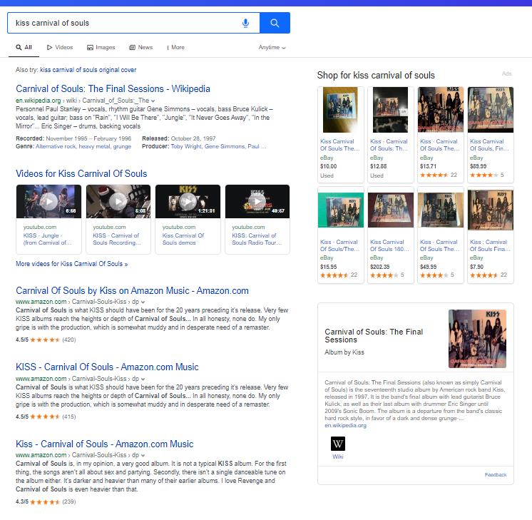532x520 pixels.
Task: Click the album cover in the knowledge panel
Action: (477, 339)
